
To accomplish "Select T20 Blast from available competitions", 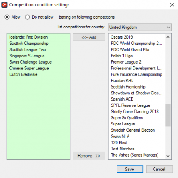I will tap(119, 142).
